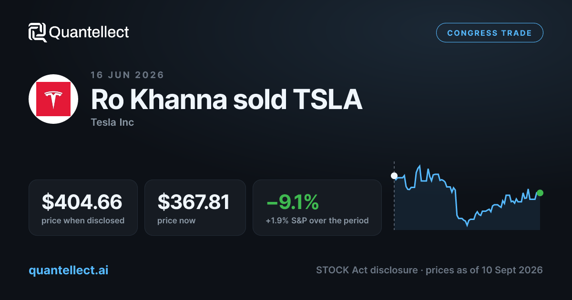Click the green end dot on the chart
The width and height of the screenshot is (572, 300).
click(540, 193)
